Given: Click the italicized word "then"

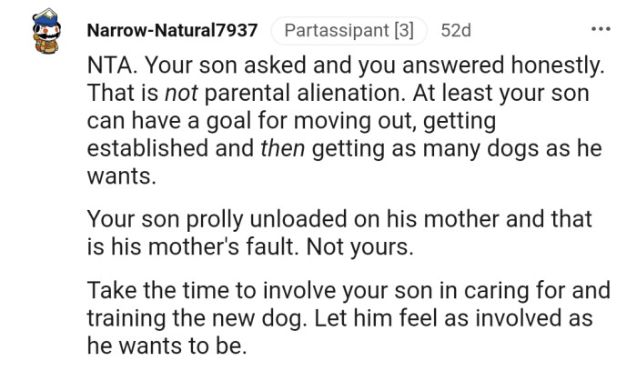Looking at the screenshot, I should coord(282,148).
